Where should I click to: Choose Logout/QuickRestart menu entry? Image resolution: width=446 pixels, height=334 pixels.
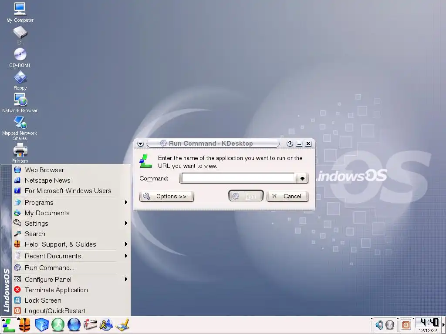tap(71, 311)
